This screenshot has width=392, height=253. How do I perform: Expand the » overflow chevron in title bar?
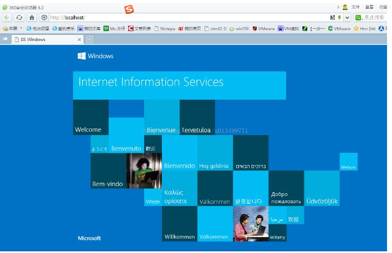pyautogui.click(x=338, y=7)
